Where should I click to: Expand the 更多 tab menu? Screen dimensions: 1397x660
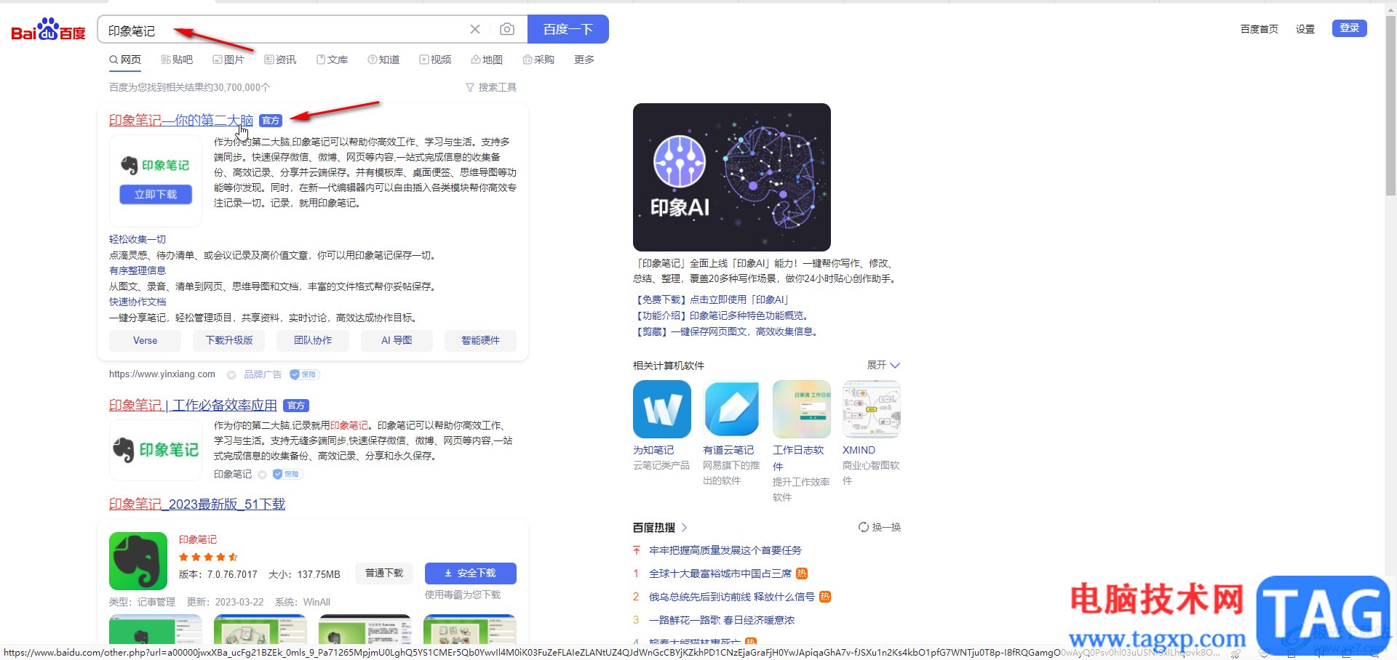(x=584, y=60)
